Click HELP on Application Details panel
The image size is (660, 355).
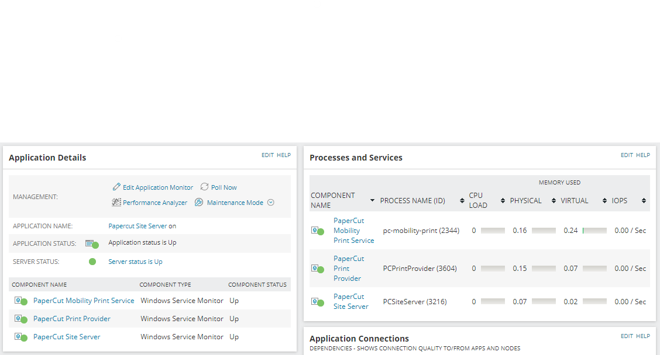point(284,155)
